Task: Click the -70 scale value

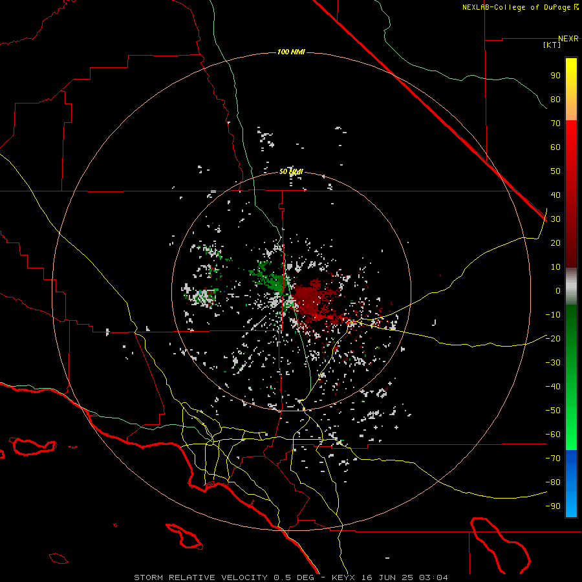Action: 553,458
